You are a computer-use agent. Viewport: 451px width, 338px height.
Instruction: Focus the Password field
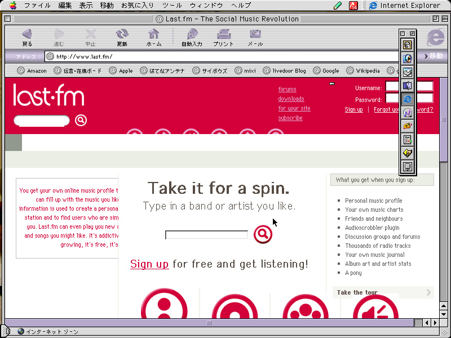(409, 98)
